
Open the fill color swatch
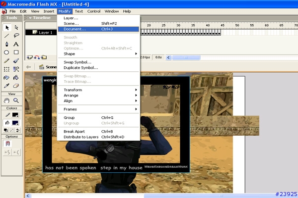tap(15, 123)
